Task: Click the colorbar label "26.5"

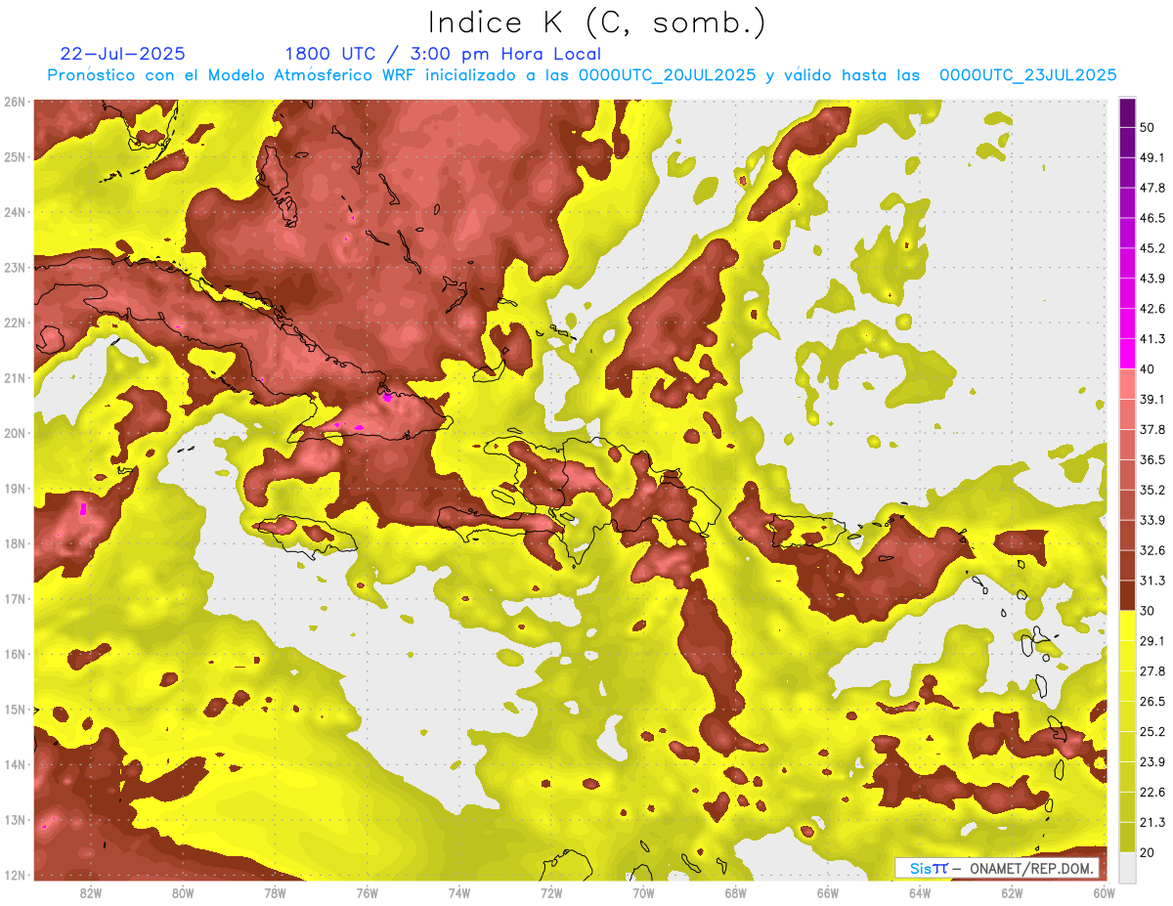Action: click(x=1151, y=702)
